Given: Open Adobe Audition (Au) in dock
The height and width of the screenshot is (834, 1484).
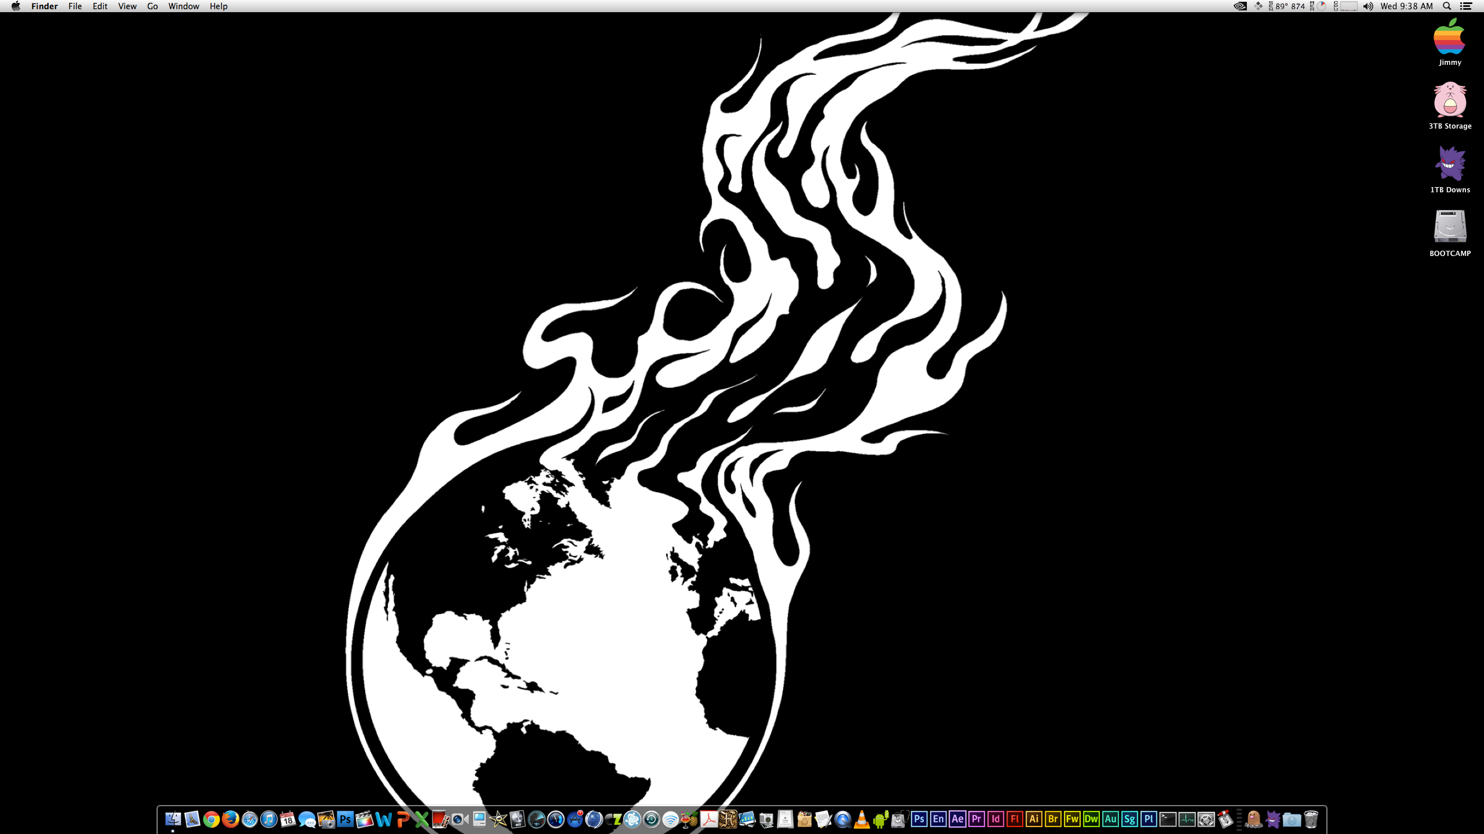Looking at the screenshot, I should [1110, 819].
